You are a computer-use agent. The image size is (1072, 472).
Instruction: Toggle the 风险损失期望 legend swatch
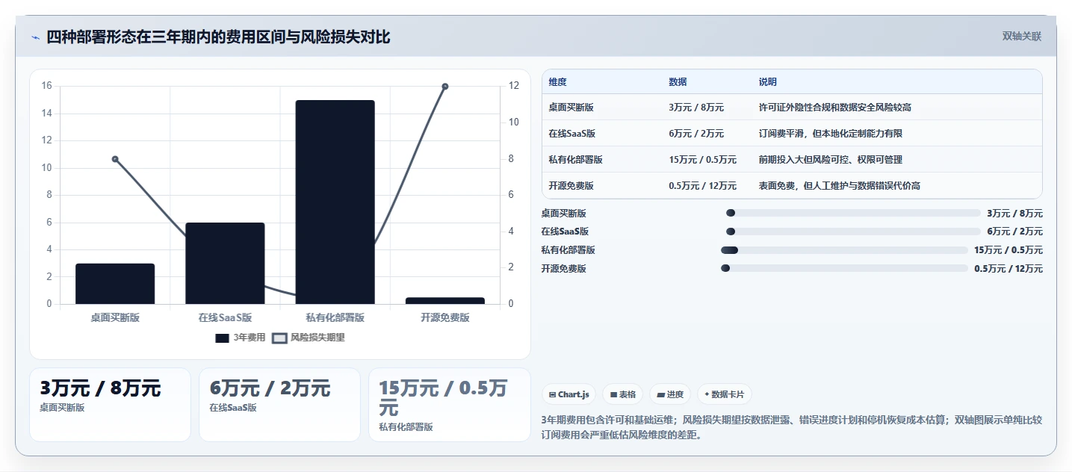click(279, 338)
